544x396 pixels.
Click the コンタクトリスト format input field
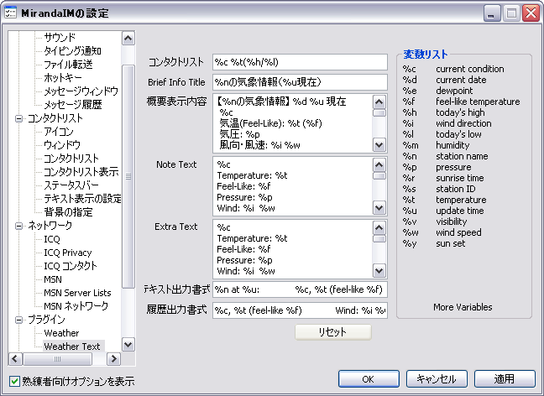pos(300,62)
